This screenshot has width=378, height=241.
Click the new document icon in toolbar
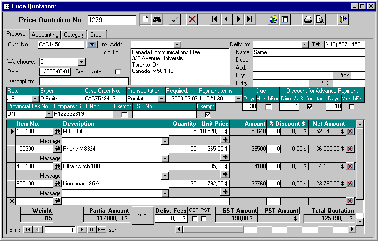(145, 20)
